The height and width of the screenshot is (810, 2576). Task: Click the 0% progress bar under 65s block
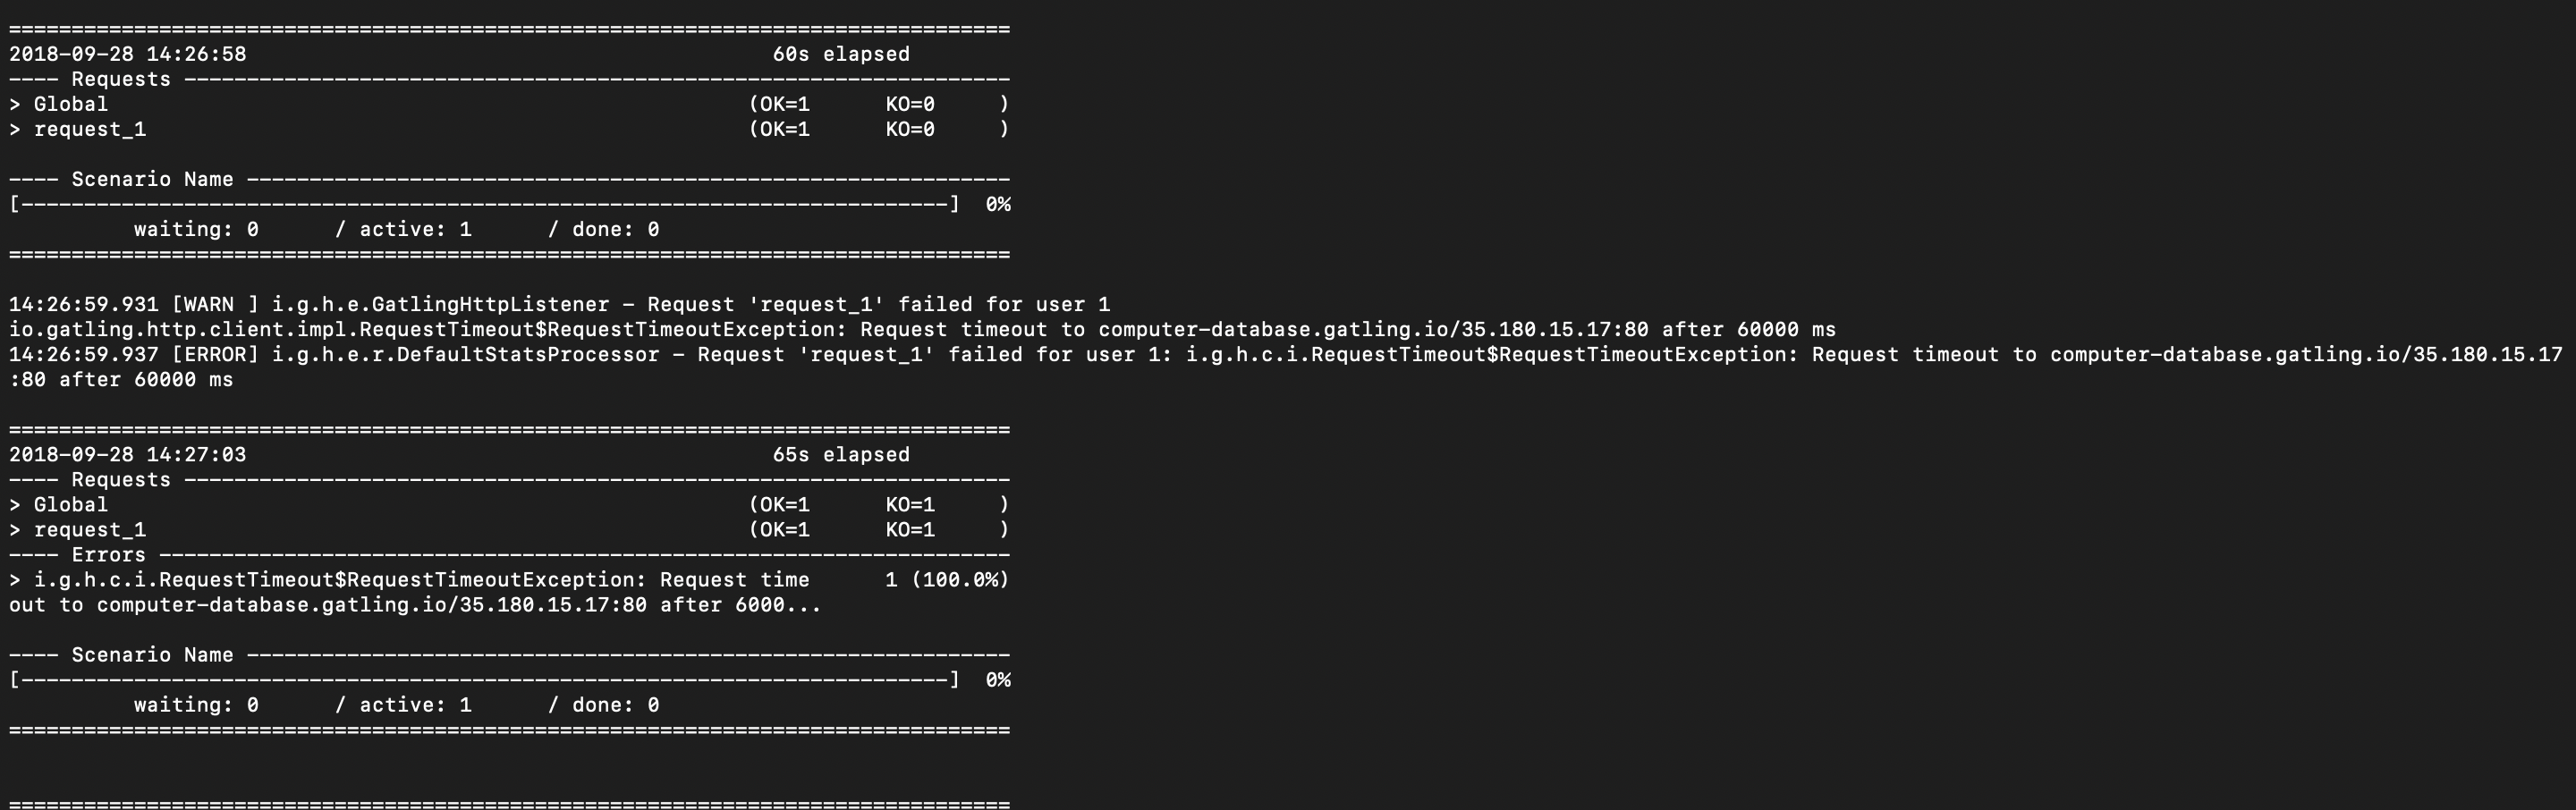[484, 680]
